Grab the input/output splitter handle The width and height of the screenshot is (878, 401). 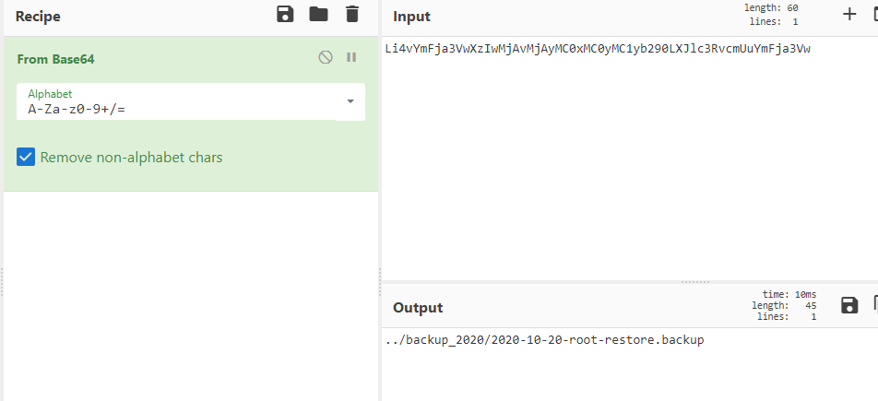coord(694,282)
